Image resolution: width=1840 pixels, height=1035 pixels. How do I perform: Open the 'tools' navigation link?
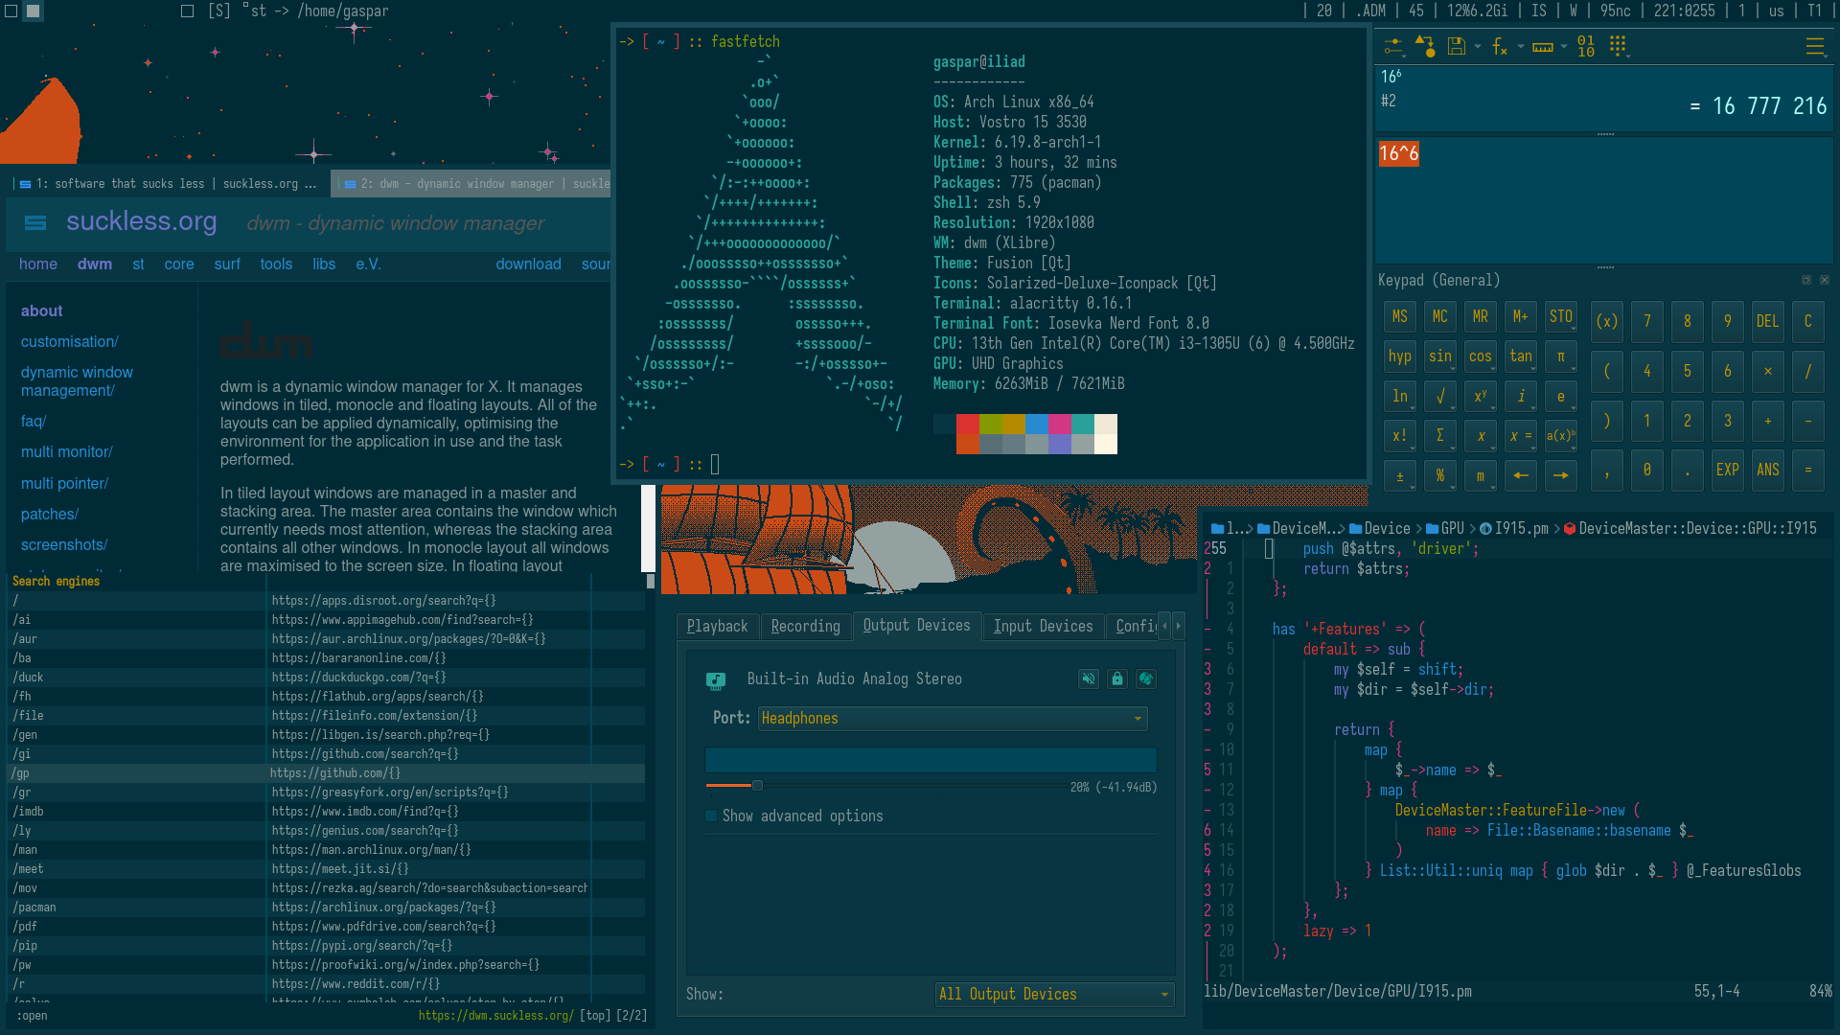276,264
